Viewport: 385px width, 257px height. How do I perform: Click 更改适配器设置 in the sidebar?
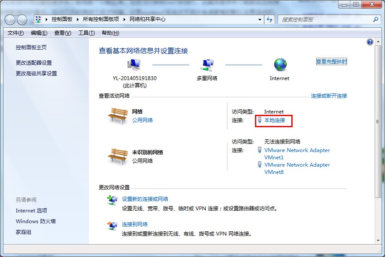coord(34,63)
